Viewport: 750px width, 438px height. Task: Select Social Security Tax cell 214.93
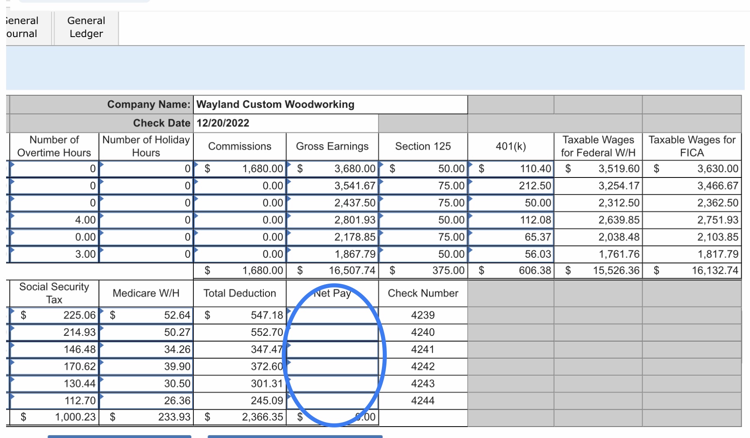pyautogui.click(x=54, y=332)
